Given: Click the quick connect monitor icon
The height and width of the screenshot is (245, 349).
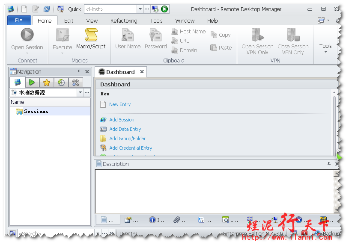Looking at the screenshot, I should tap(60, 9).
